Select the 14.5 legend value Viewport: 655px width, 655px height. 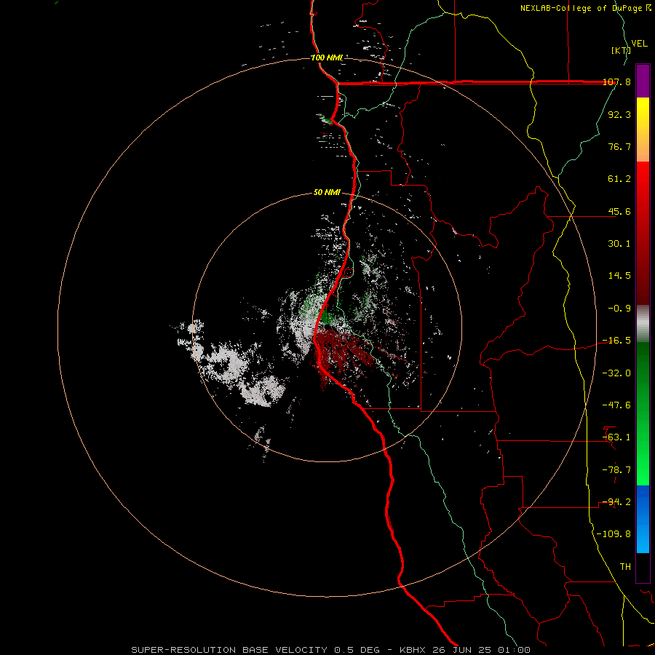click(619, 276)
